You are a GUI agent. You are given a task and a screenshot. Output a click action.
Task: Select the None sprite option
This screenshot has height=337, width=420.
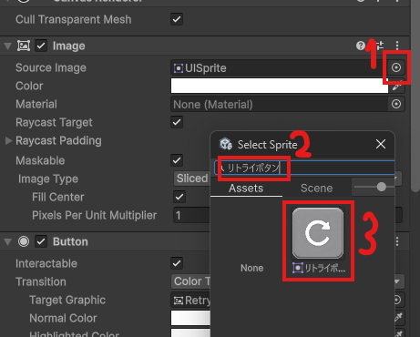click(251, 268)
